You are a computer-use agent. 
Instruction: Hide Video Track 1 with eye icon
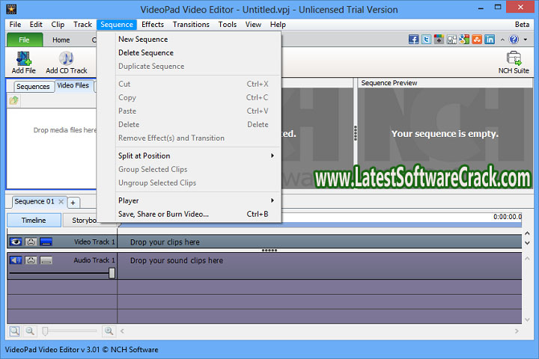pos(16,242)
